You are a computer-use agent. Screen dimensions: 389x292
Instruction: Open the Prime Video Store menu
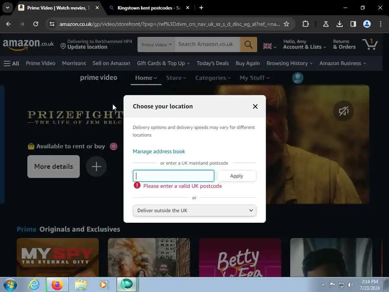[x=176, y=78]
